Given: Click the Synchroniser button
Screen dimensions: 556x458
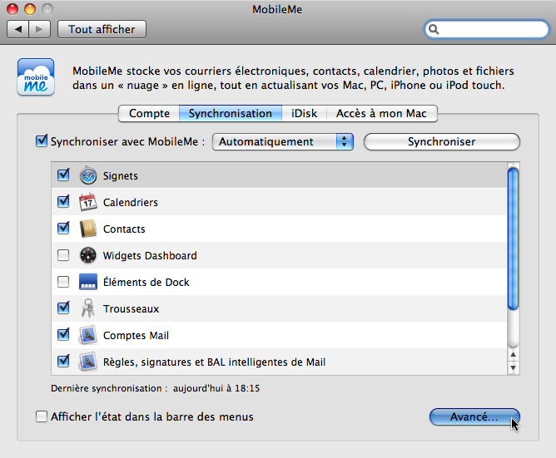Looking at the screenshot, I should pos(442,142).
